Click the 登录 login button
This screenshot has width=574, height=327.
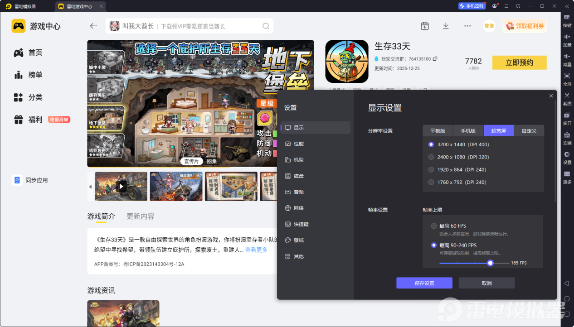coord(489,26)
